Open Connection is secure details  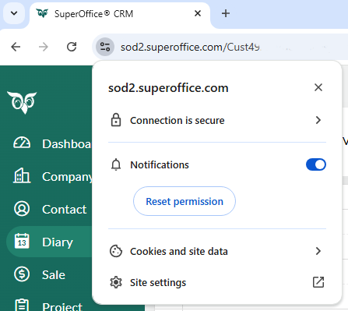pyautogui.click(x=217, y=120)
